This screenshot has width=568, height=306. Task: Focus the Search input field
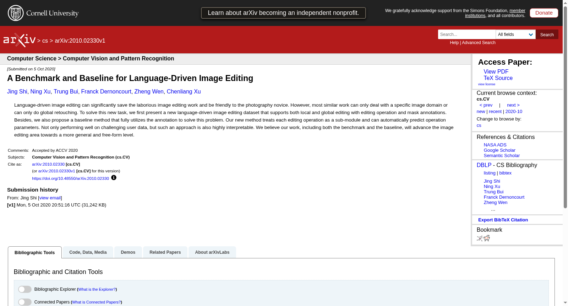(x=467, y=34)
